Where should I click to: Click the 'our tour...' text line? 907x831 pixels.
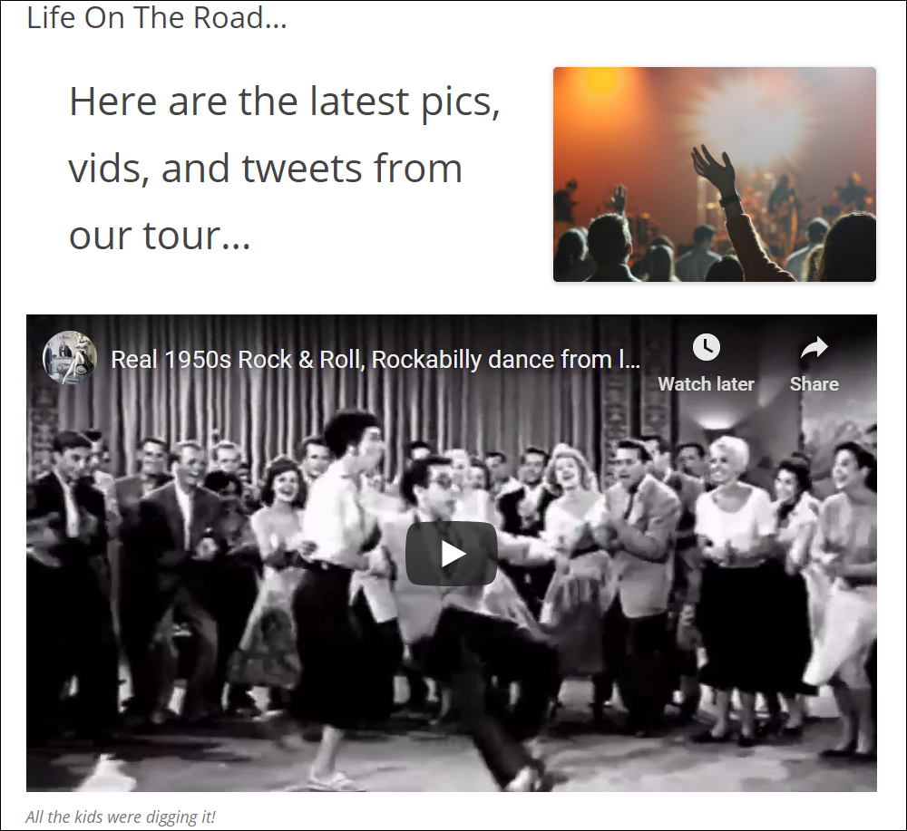click(160, 236)
